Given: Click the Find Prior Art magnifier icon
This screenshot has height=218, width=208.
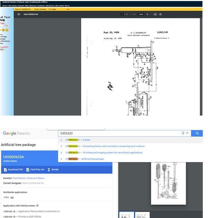Looking at the screenshot, I should [x=28, y=170].
